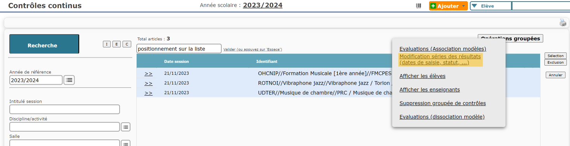Open list picker next to Salle field

coord(125,143)
